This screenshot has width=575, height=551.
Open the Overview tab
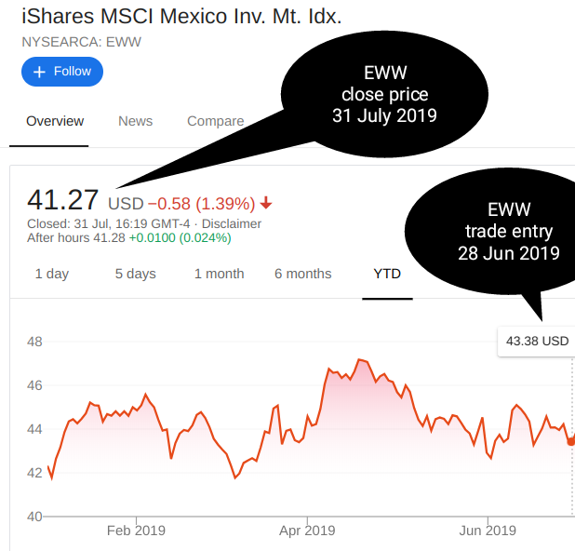(55, 121)
